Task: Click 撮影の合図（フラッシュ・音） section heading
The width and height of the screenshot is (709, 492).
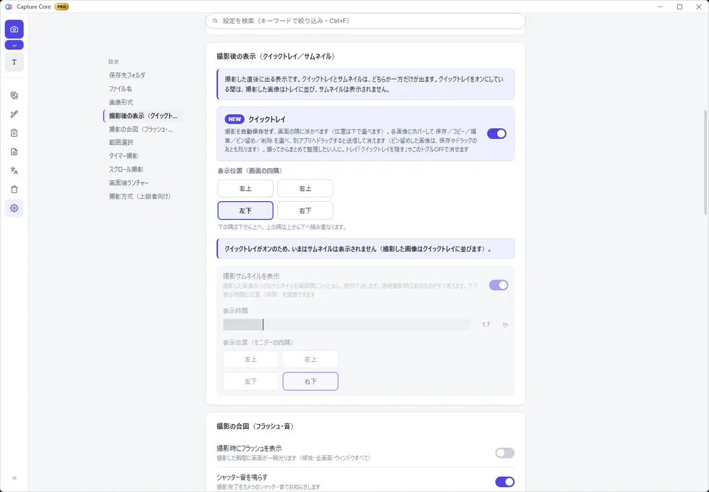Action: pos(255,426)
